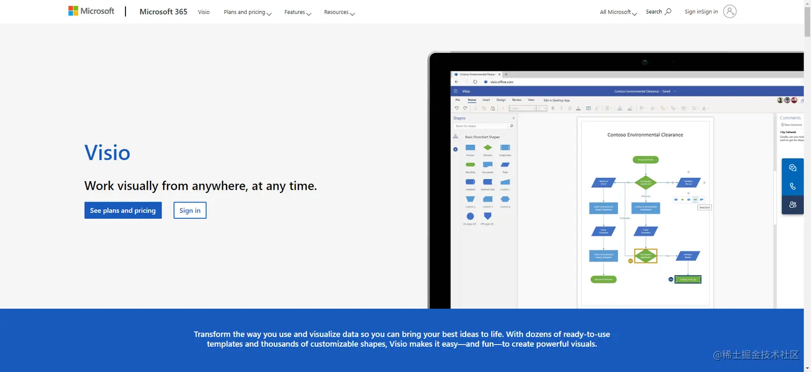This screenshot has height=372, width=811.
Task: Pick the Subprocess shape in the Shapes panel
Action: tap(505, 147)
